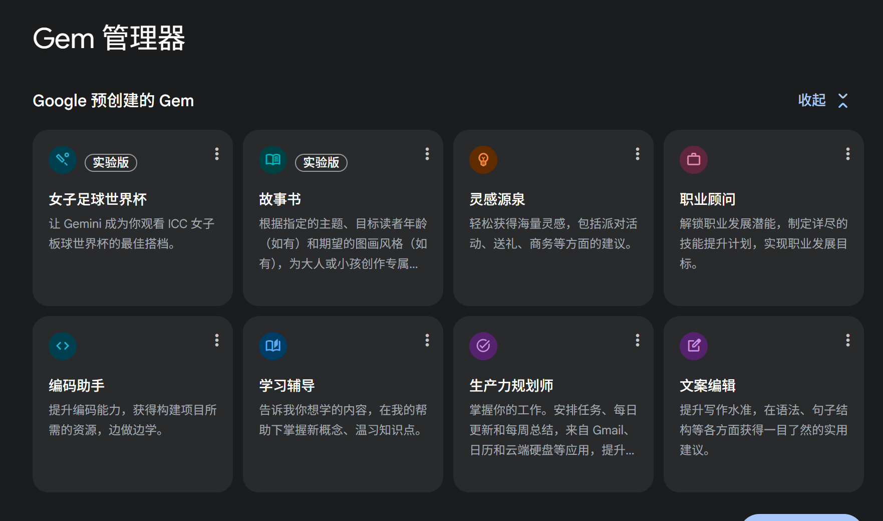Viewport: 883px width, 521px height.
Task: Click the book icon on 学习辅导 card
Action: point(273,346)
